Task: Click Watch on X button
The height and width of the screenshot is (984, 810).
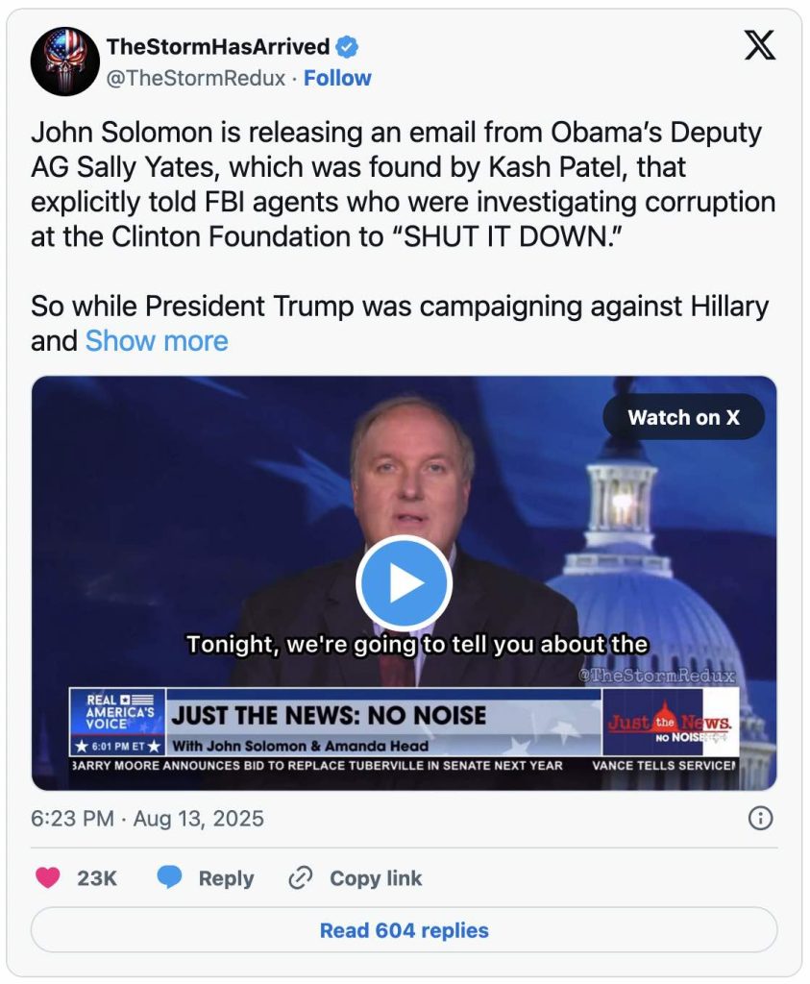Action: 684,417
